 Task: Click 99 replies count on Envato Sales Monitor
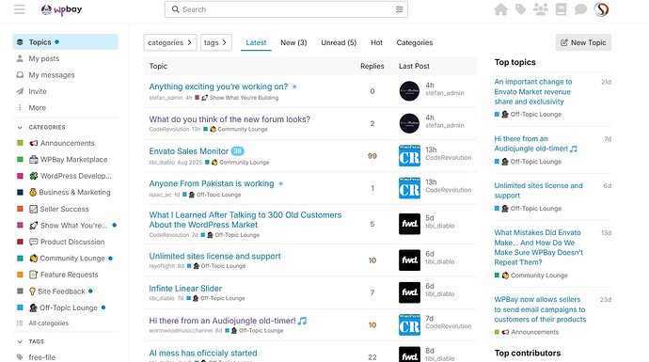pyautogui.click(x=372, y=156)
